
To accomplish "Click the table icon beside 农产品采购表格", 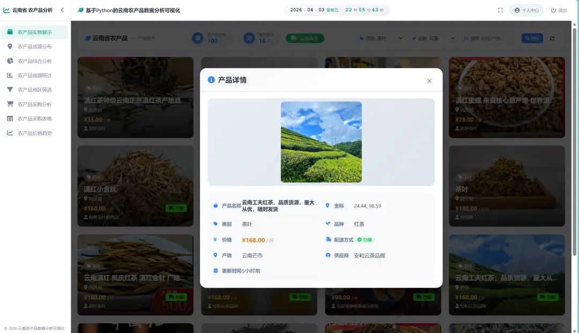I will pyautogui.click(x=10, y=119).
